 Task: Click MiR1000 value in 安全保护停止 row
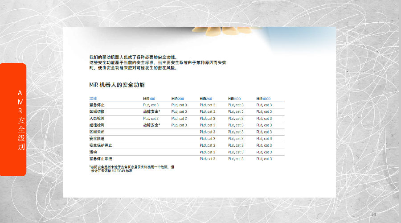(264, 145)
